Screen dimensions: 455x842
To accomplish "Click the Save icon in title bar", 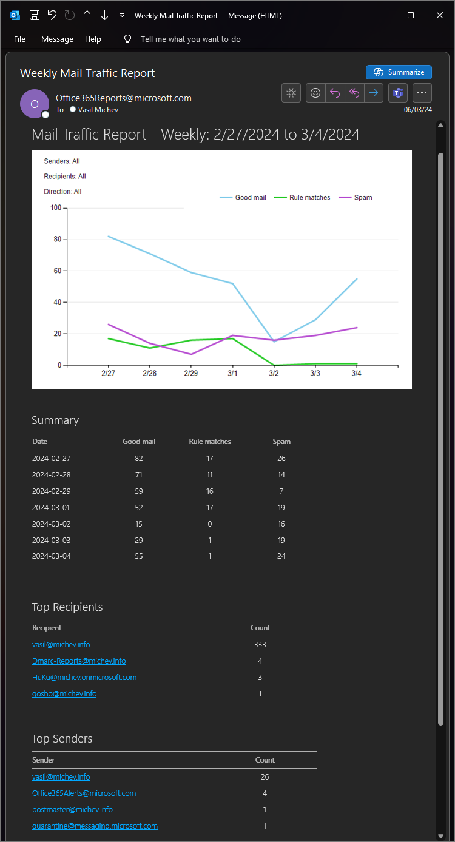I will click(x=35, y=16).
